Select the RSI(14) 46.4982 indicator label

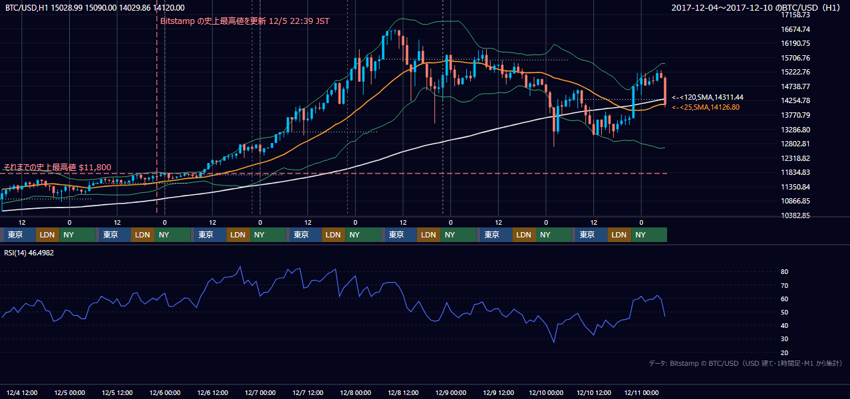tap(29, 253)
